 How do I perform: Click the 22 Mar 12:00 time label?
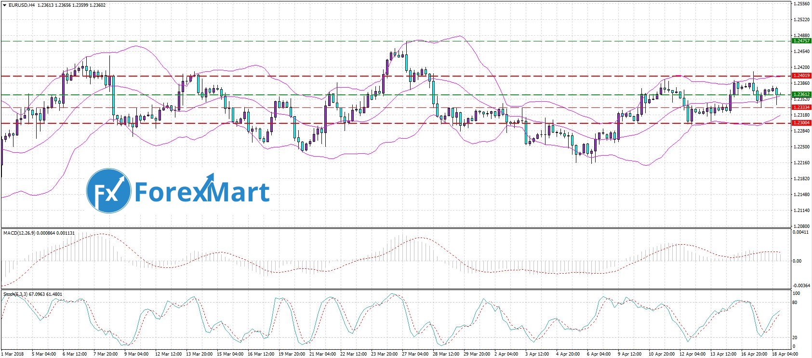[x=353, y=354]
